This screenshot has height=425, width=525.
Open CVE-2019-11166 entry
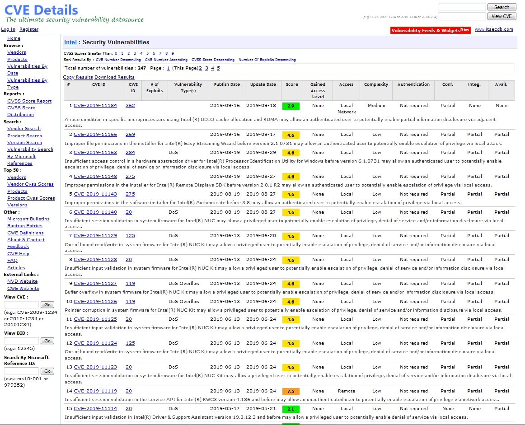95,134
